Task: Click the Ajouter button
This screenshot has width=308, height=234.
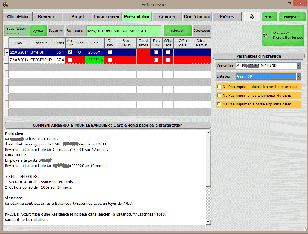Action: pos(38,31)
